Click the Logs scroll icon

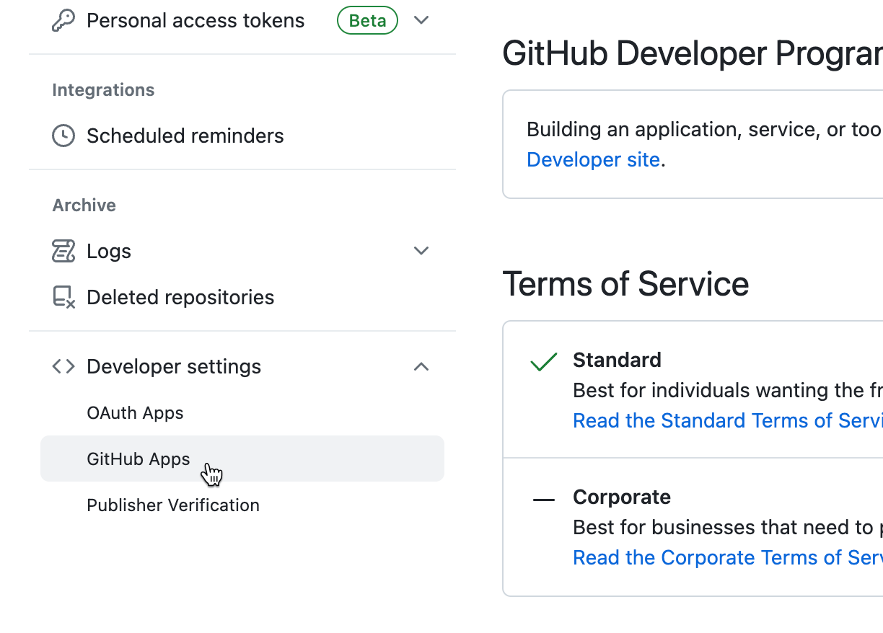pos(63,251)
